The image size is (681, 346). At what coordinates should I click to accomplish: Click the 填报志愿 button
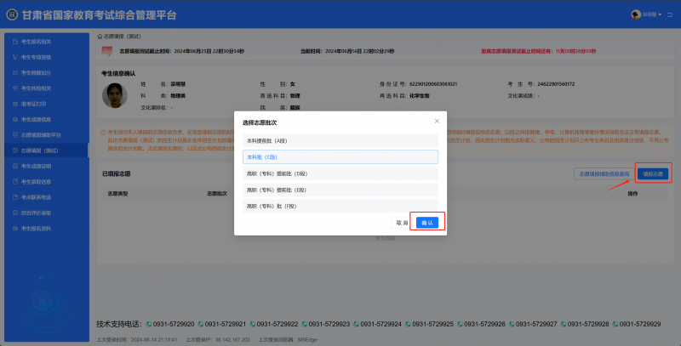[653, 173]
